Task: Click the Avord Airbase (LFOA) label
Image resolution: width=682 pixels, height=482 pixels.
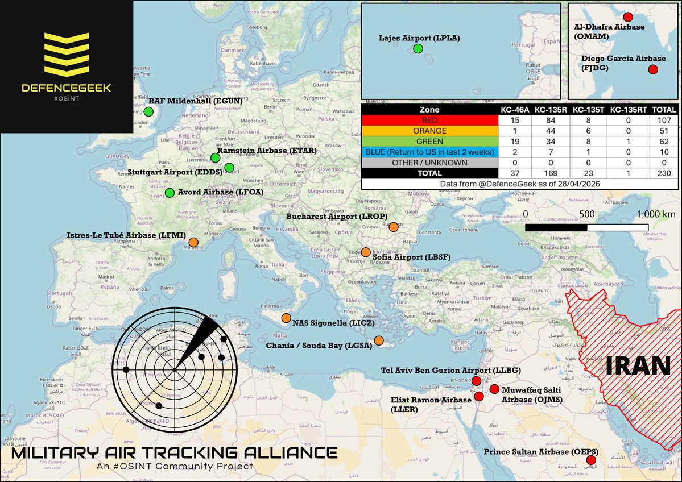Action: [221, 192]
